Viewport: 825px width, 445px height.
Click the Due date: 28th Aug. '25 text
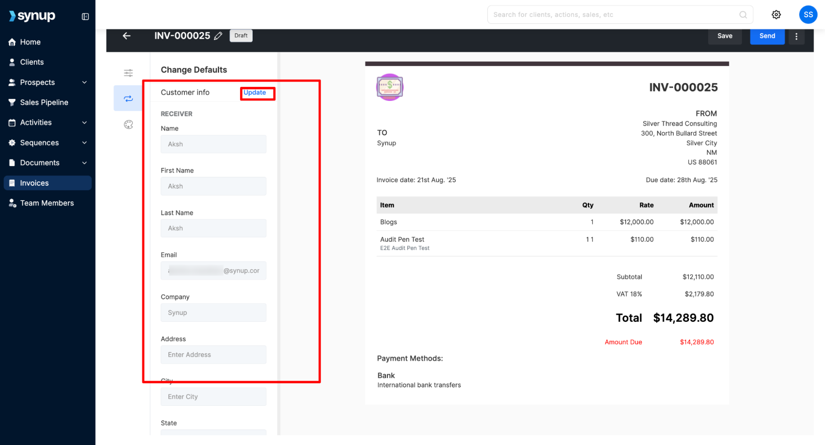(681, 180)
